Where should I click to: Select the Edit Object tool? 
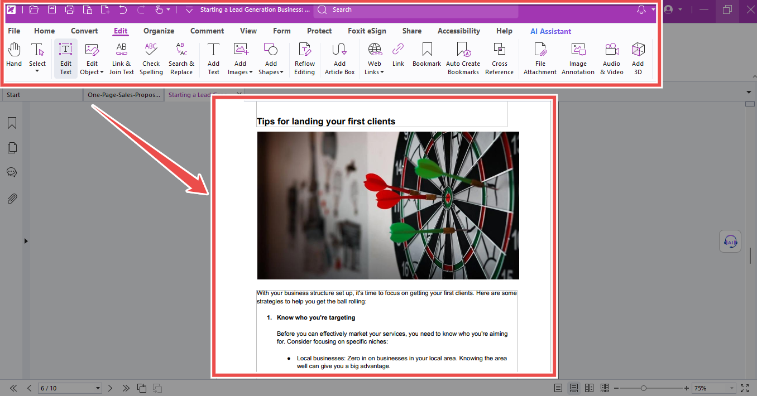point(91,58)
